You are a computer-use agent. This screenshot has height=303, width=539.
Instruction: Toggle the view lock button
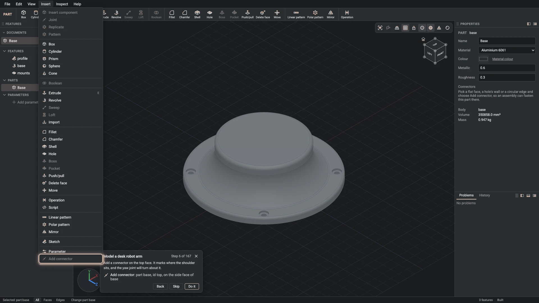(414, 28)
